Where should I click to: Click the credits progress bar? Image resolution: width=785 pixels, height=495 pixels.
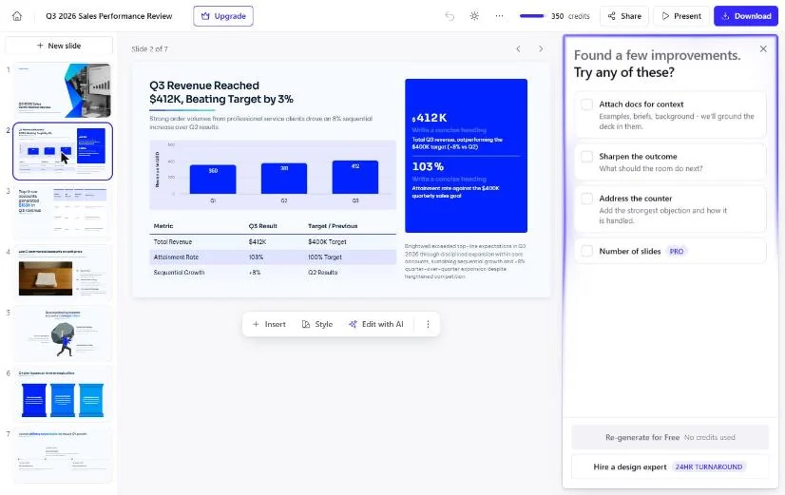coord(531,16)
